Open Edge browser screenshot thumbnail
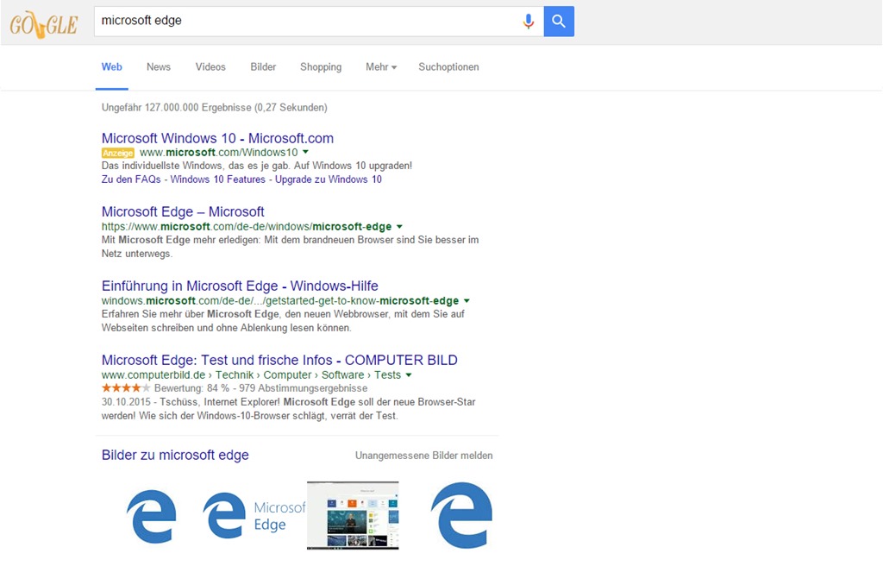 (x=353, y=515)
